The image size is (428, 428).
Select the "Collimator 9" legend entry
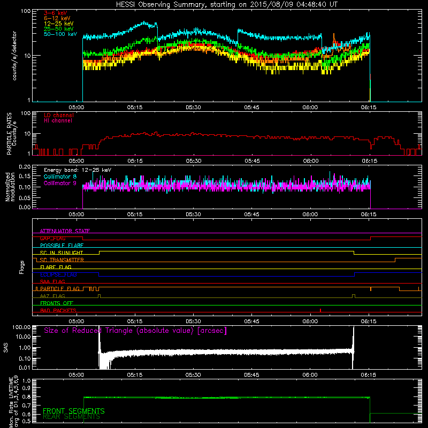point(60,183)
